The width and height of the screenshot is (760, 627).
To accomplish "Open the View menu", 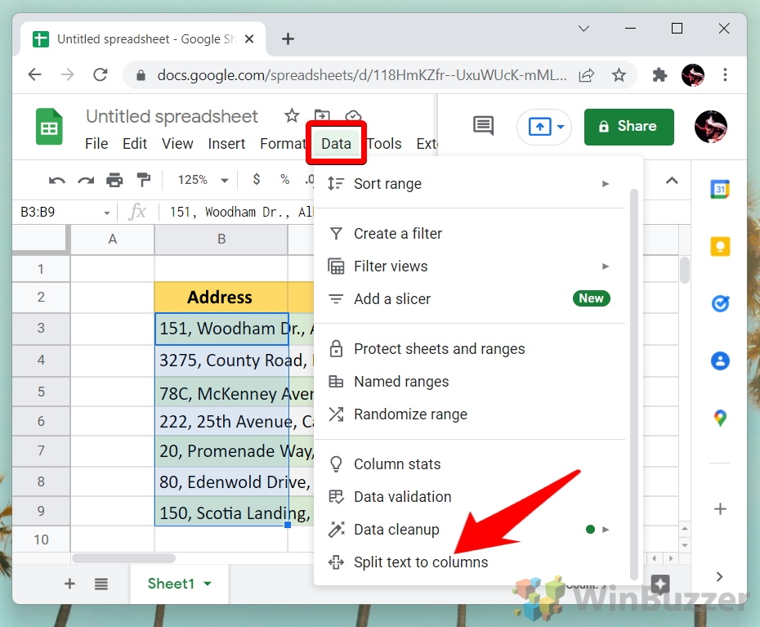I will [x=177, y=144].
